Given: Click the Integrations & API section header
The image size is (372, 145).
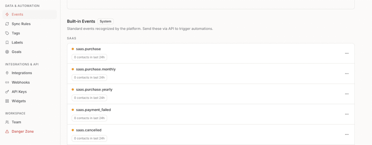Looking at the screenshot, I should click(22, 64).
